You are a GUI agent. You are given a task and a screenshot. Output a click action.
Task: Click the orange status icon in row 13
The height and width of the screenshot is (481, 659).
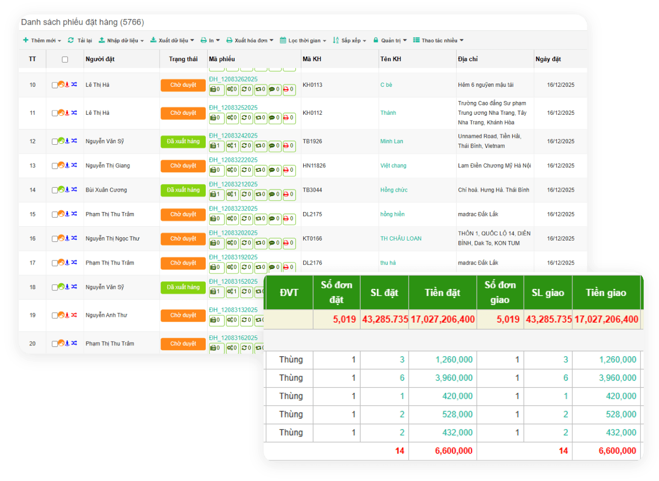pos(61,166)
